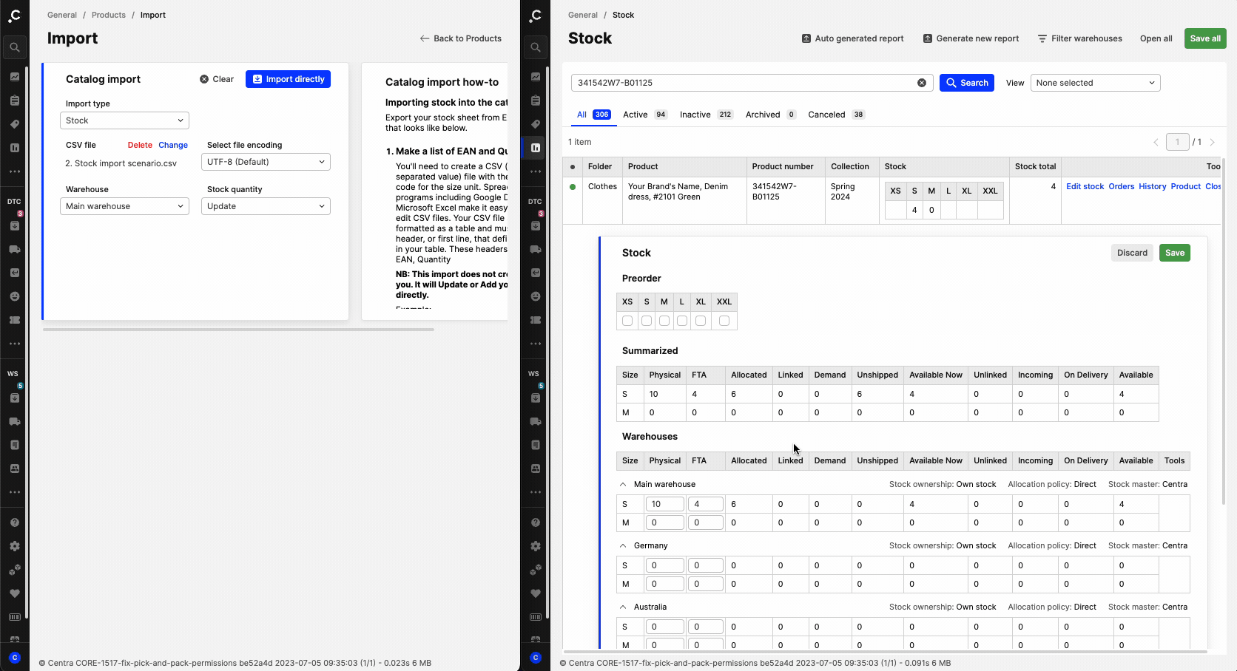Viewport: 1237px width, 671px height.
Task: Clear the stock search field text
Action: [x=922, y=83]
